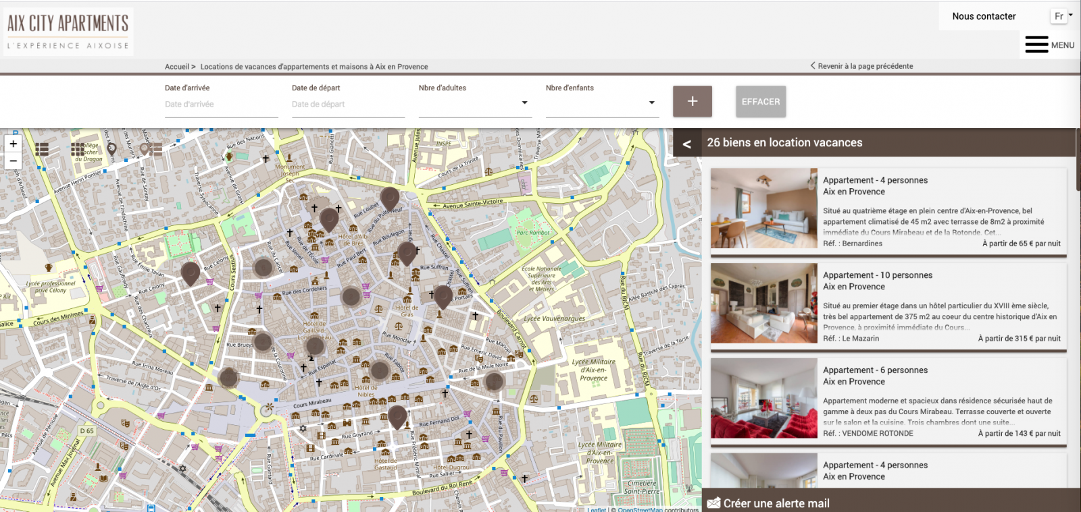Expand more search criteria with plus button
The image size is (1081, 512).
tap(693, 101)
